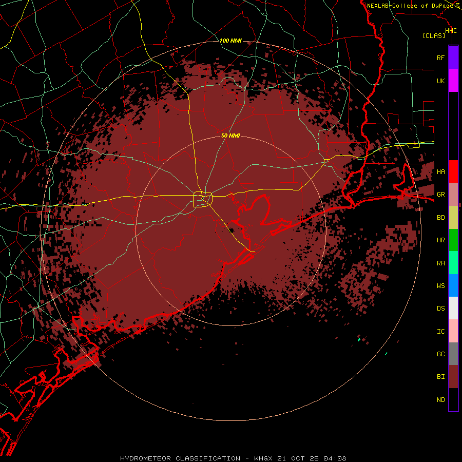Click the GR legend label text
Image resolution: width=462 pixels, height=462 pixels.
[x=440, y=195]
